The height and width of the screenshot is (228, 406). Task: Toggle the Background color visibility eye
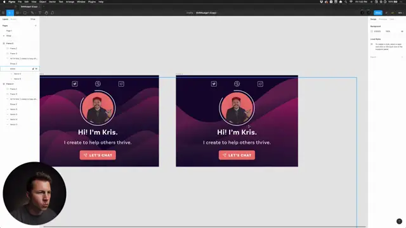[402, 31]
